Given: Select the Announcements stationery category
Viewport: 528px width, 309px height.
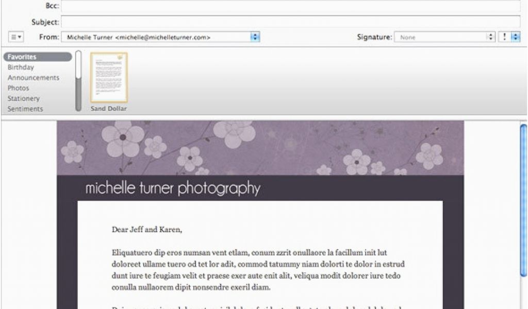Looking at the screenshot, I should point(34,78).
